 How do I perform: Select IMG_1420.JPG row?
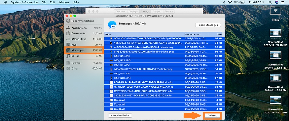[x=165, y=60]
